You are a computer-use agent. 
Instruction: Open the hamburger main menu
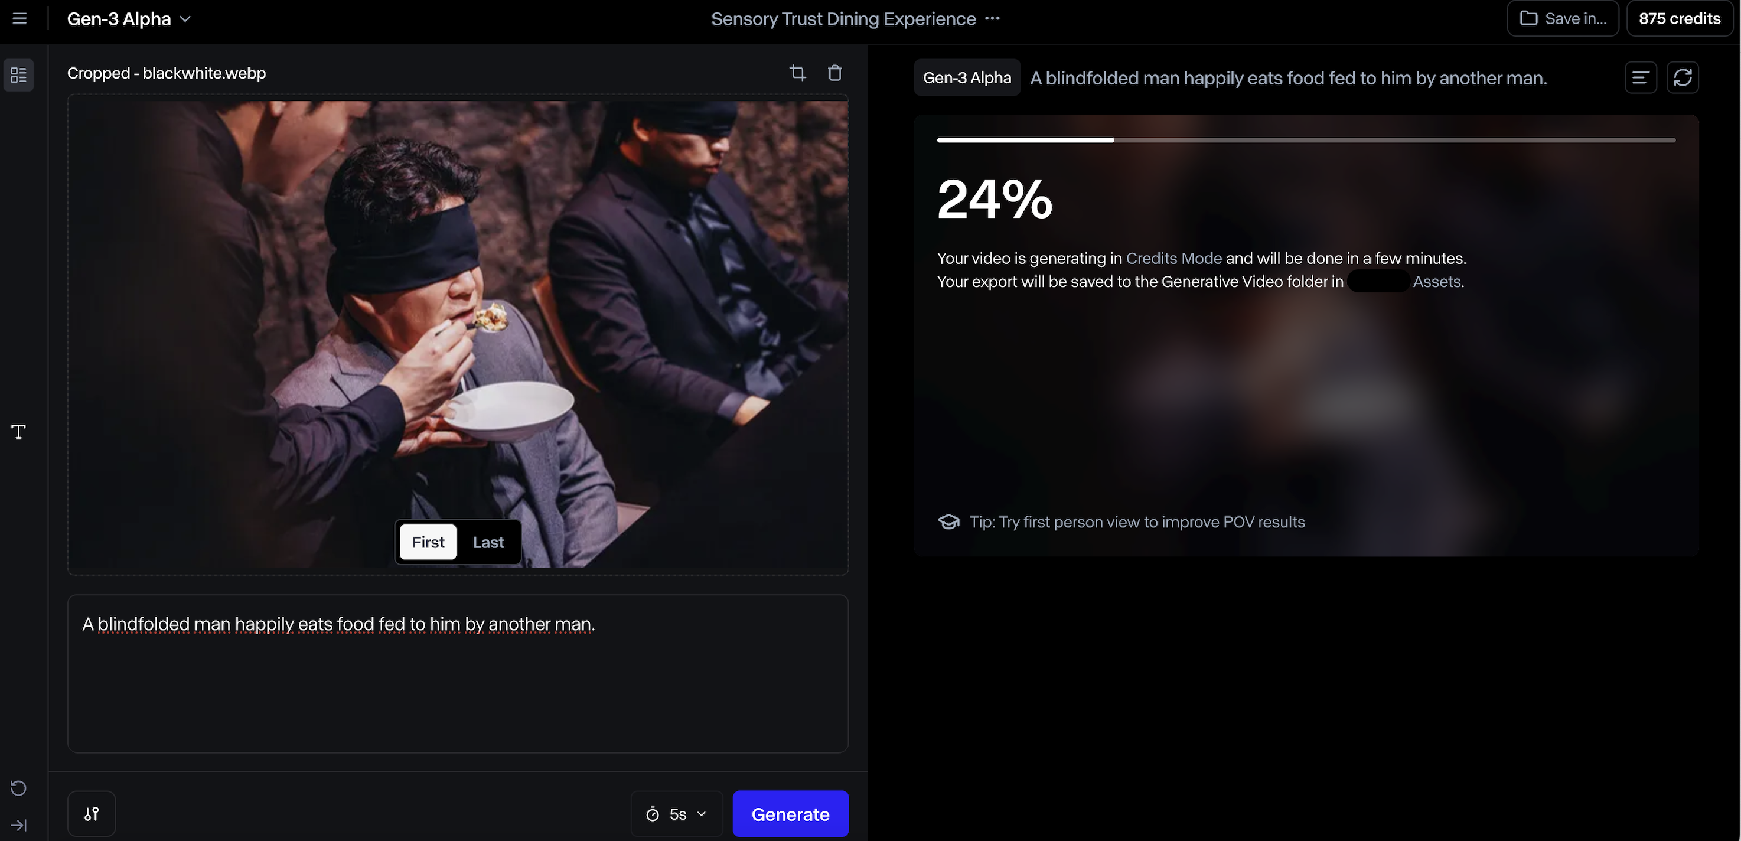pos(19,18)
